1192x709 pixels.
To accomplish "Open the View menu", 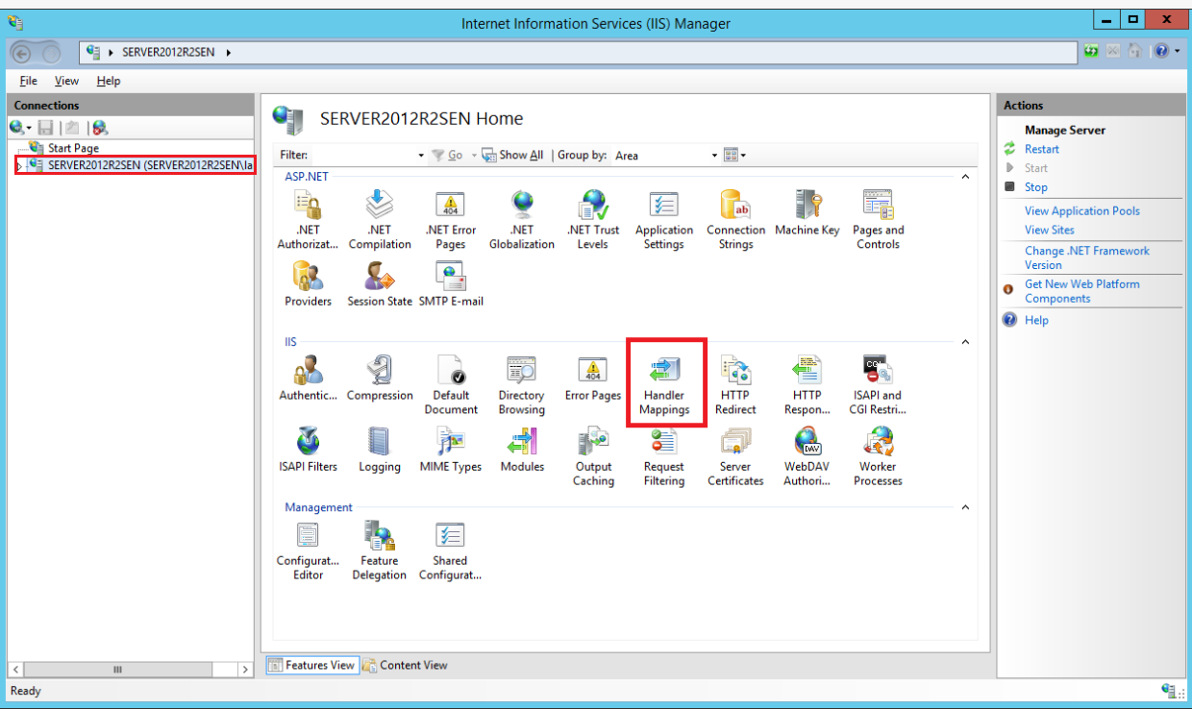I will click(66, 81).
